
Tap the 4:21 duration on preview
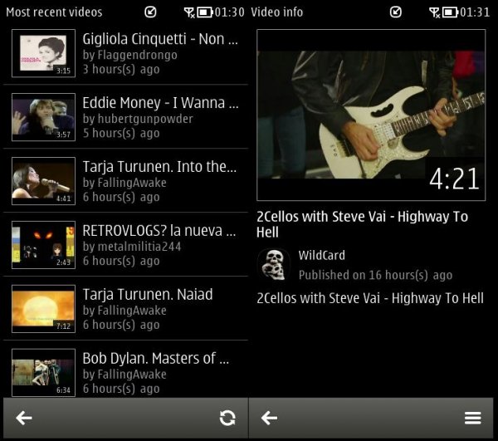[455, 179]
